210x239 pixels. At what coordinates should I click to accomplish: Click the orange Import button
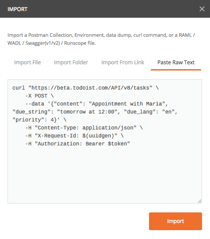176,221
